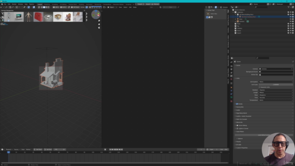Viewport: 295px width, 166px height.
Task: Toggle the camera view icon in viewport
Action: [99, 28]
